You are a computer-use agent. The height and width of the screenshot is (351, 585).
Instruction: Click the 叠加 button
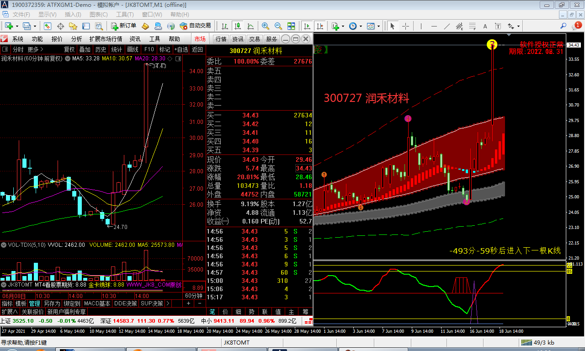[x=85, y=49]
